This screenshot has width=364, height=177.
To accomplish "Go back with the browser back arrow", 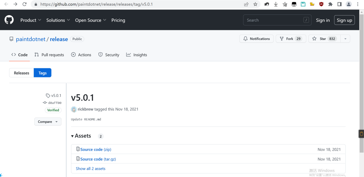I will click(6, 4).
